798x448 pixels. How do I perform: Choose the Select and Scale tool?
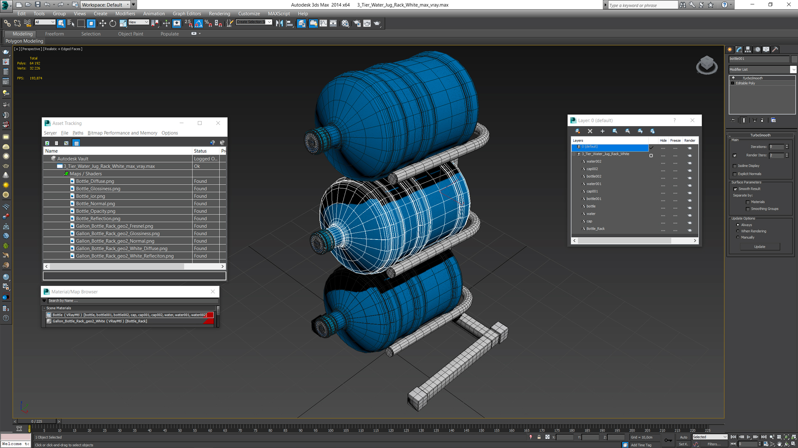coord(123,23)
